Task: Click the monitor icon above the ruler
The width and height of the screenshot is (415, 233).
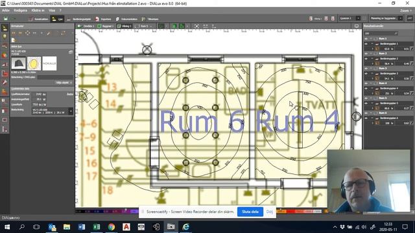Action: click(x=357, y=26)
